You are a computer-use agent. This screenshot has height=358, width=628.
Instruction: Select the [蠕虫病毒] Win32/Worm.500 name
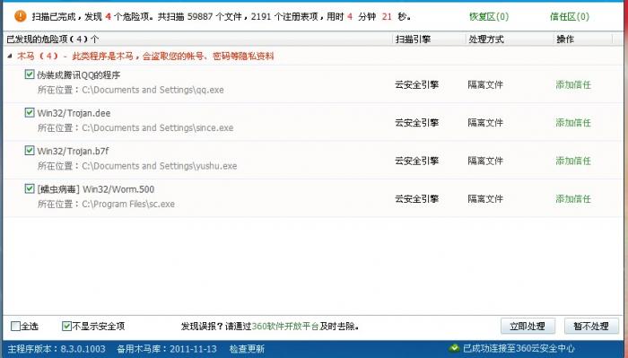(x=96, y=189)
